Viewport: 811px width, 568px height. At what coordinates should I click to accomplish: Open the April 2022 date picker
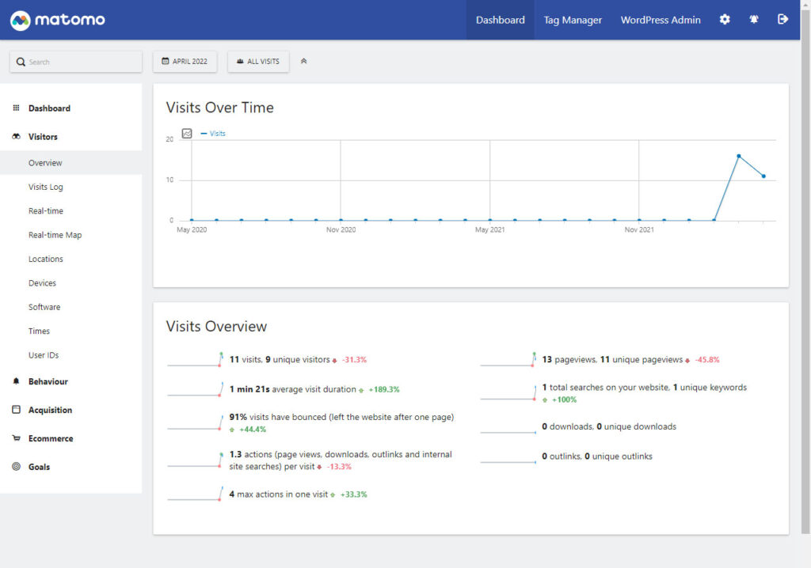tap(185, 62)
